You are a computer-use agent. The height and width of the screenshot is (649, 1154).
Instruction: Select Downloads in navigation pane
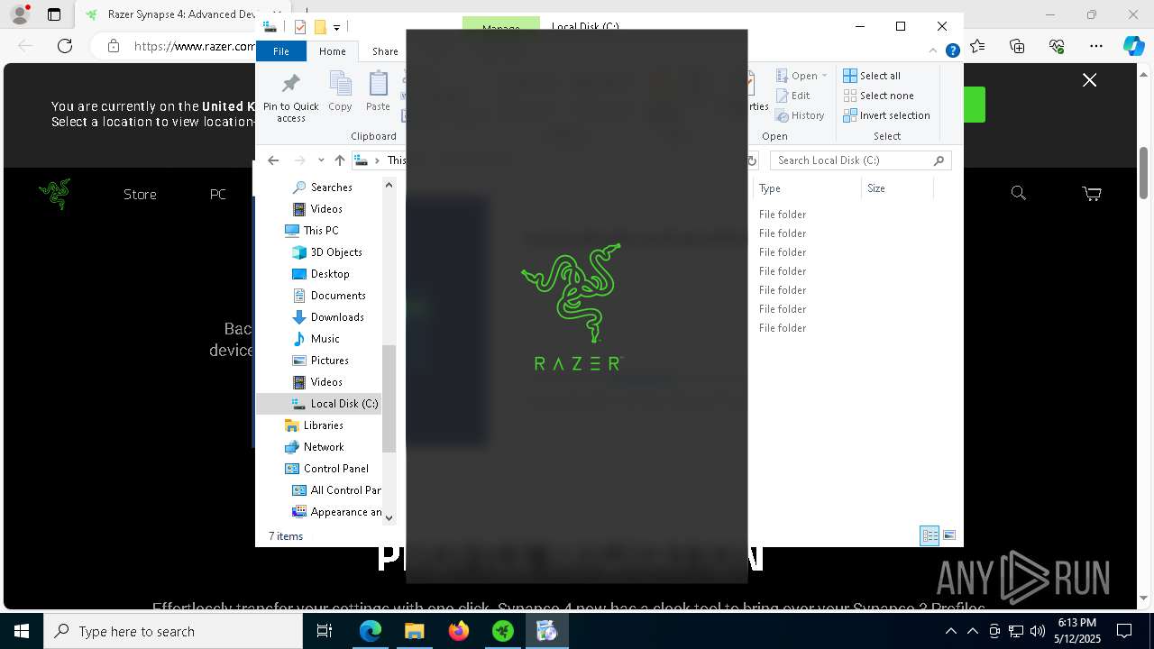[337, 316]
